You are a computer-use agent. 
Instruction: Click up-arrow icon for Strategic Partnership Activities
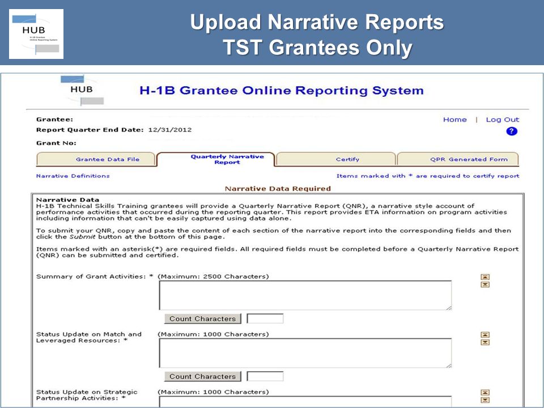[x=485, y=392]
